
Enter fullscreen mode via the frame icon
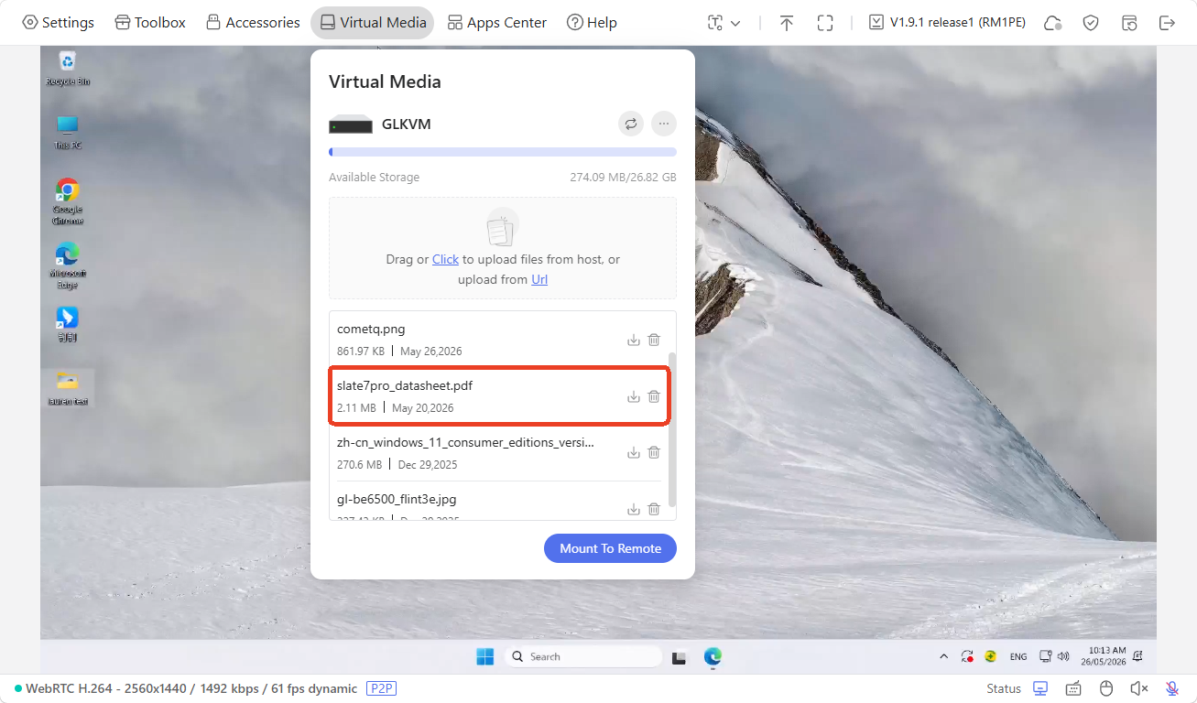pos(825,23)
